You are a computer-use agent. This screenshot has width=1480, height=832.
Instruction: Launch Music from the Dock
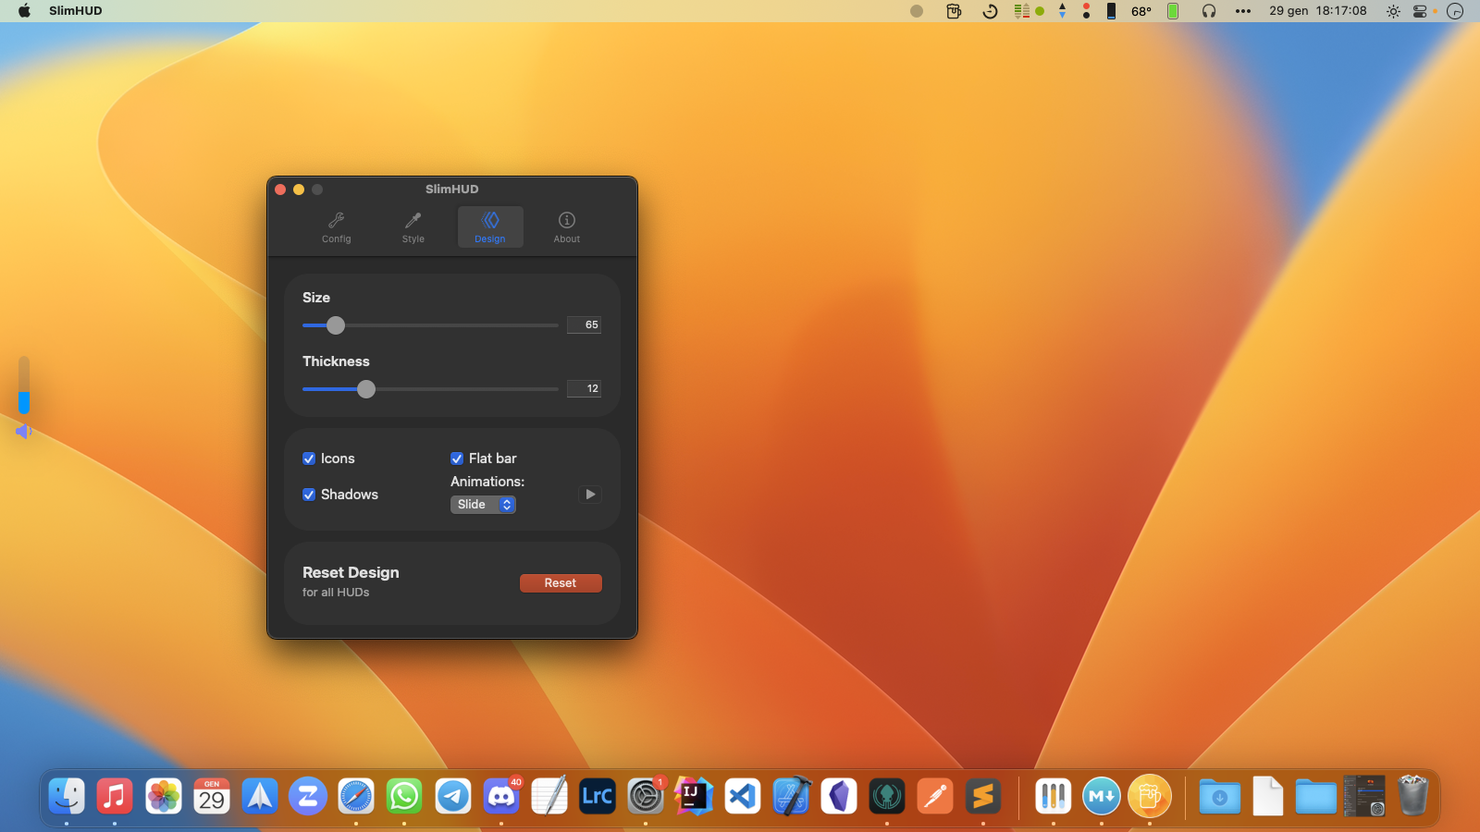(x=115, y=796)
